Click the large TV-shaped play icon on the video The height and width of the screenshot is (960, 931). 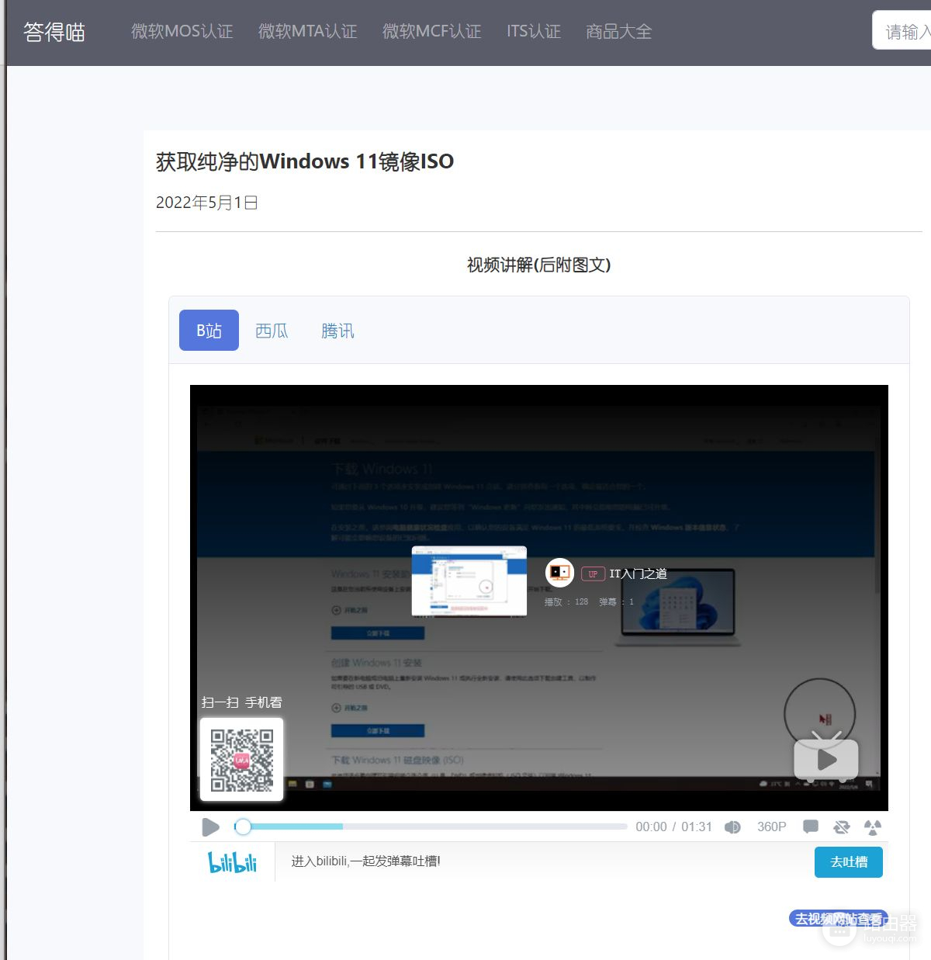click(x=825, y=758)
